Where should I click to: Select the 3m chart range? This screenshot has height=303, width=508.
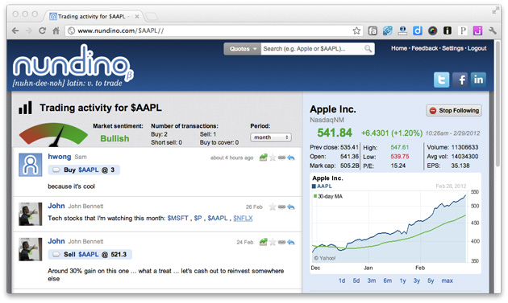click(371, 280)
